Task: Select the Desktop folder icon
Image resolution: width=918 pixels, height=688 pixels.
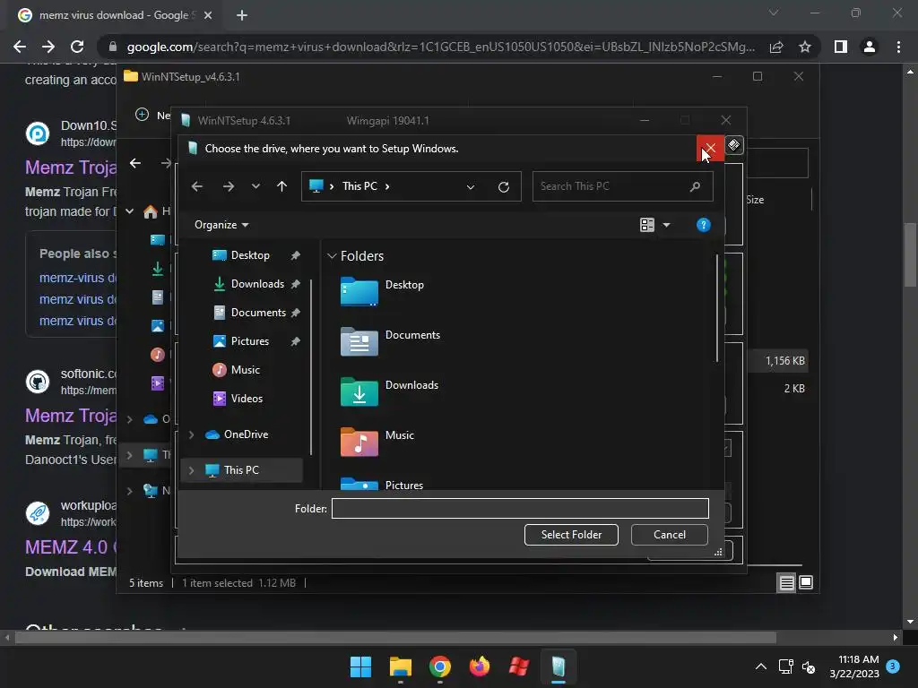Action: tap(359, 291)
